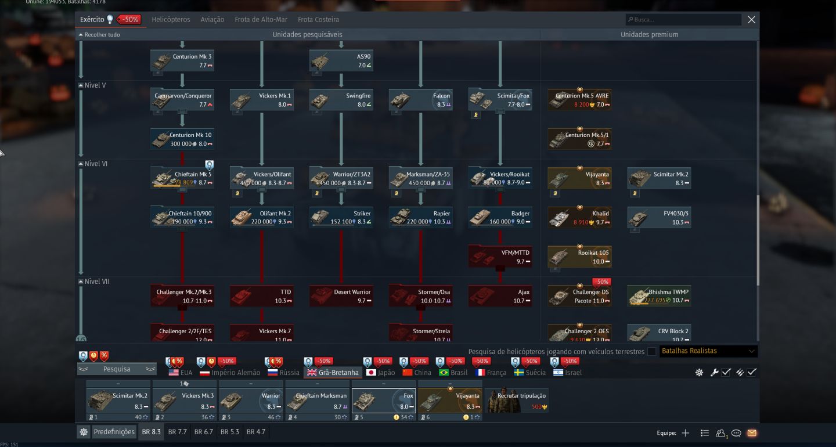Add squad member with Equipe plus icon

[x=686, y=433]
